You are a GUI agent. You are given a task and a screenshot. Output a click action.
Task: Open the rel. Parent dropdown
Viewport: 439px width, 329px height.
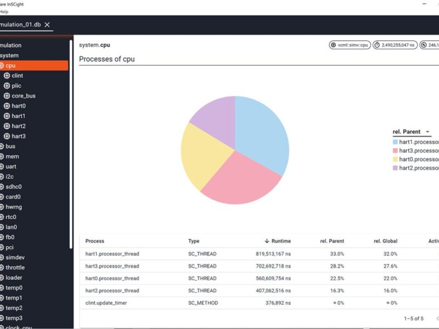pyautogui.click(x=427, y=132)
